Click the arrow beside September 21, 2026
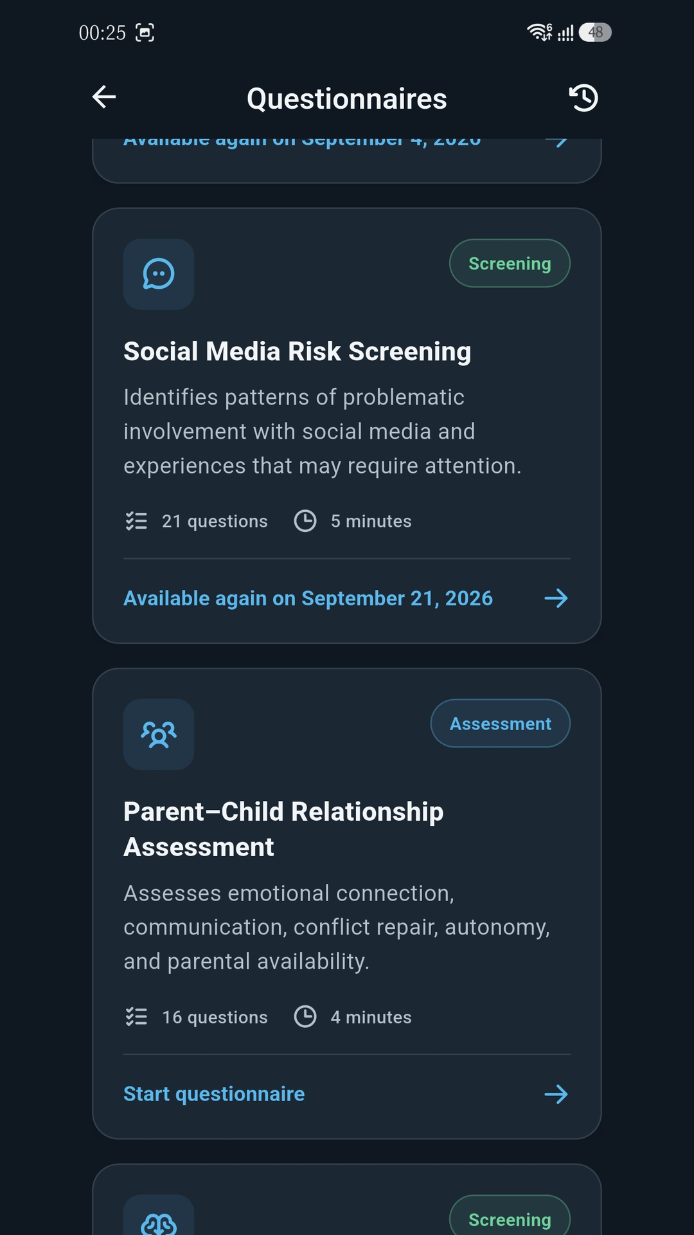Screen dimensions: 694x1235 click(556, 598)
